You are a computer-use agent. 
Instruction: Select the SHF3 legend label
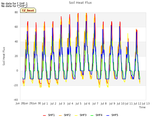(x=83, y=115)
